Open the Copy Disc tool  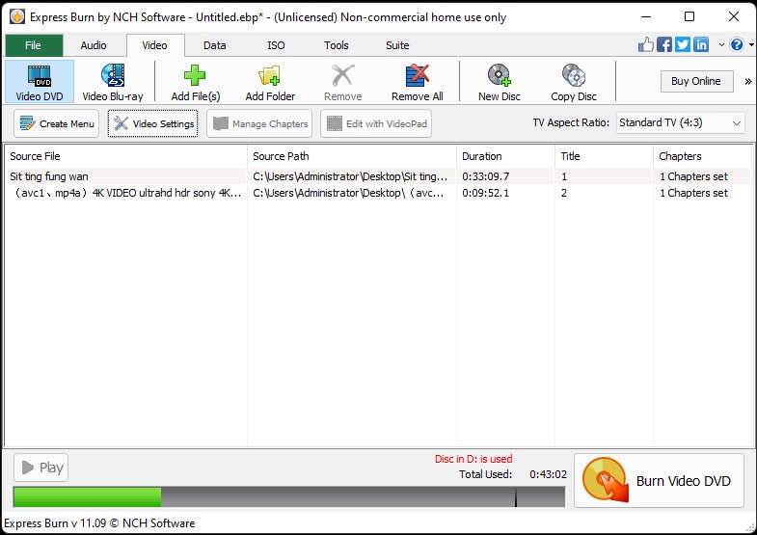pos(574,81)
